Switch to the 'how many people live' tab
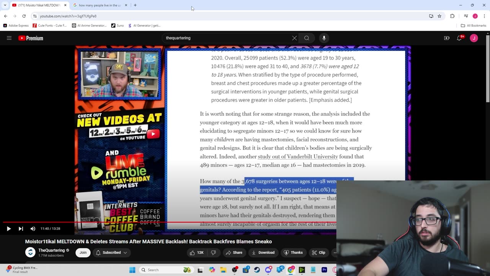Image resolution: width=490 pixels, height=276 pixels. [100, 5]
